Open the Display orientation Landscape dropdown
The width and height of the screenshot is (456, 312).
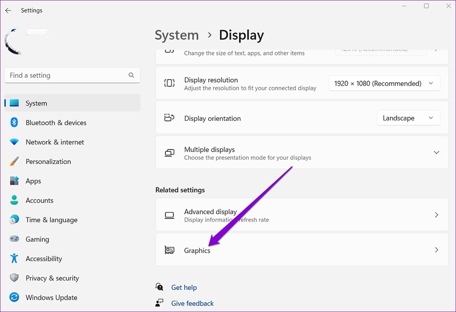(408, 118)
